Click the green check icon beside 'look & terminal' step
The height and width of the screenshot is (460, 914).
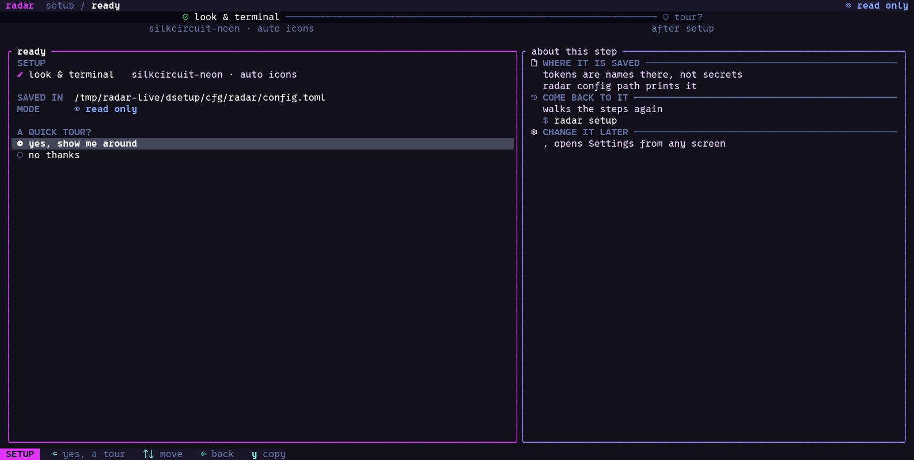pos(185,17)
